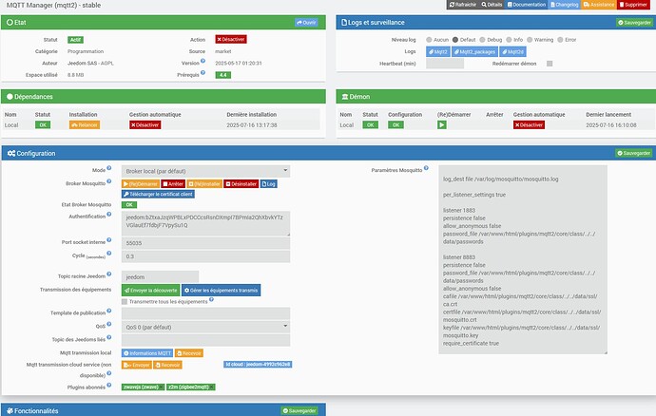Image resolution: width=656 pixels, height=416 pixels.
Task: Click Télécharger le certificat client
Action: click(x=158, y=195)
